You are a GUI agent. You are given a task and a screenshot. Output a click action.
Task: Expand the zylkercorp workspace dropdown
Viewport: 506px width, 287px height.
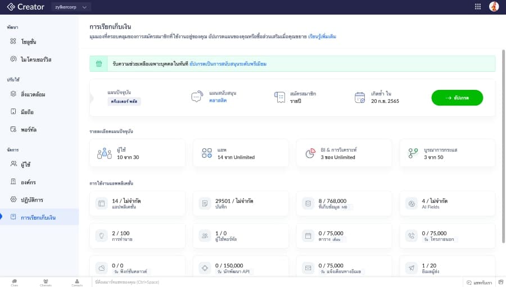coord(71,7)
